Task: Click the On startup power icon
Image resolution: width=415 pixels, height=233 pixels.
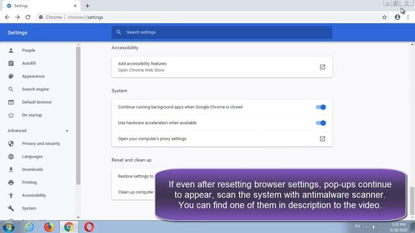Action: tap(11, 115)
